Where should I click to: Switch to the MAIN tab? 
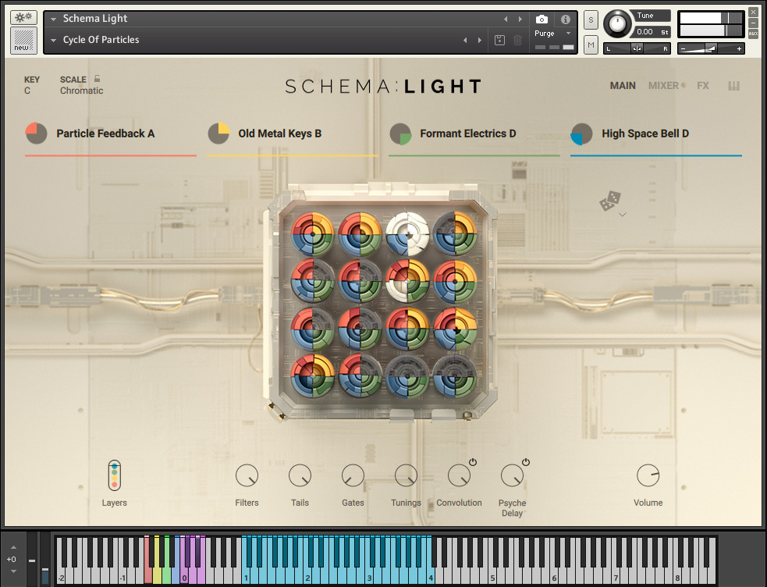point(623,86)
